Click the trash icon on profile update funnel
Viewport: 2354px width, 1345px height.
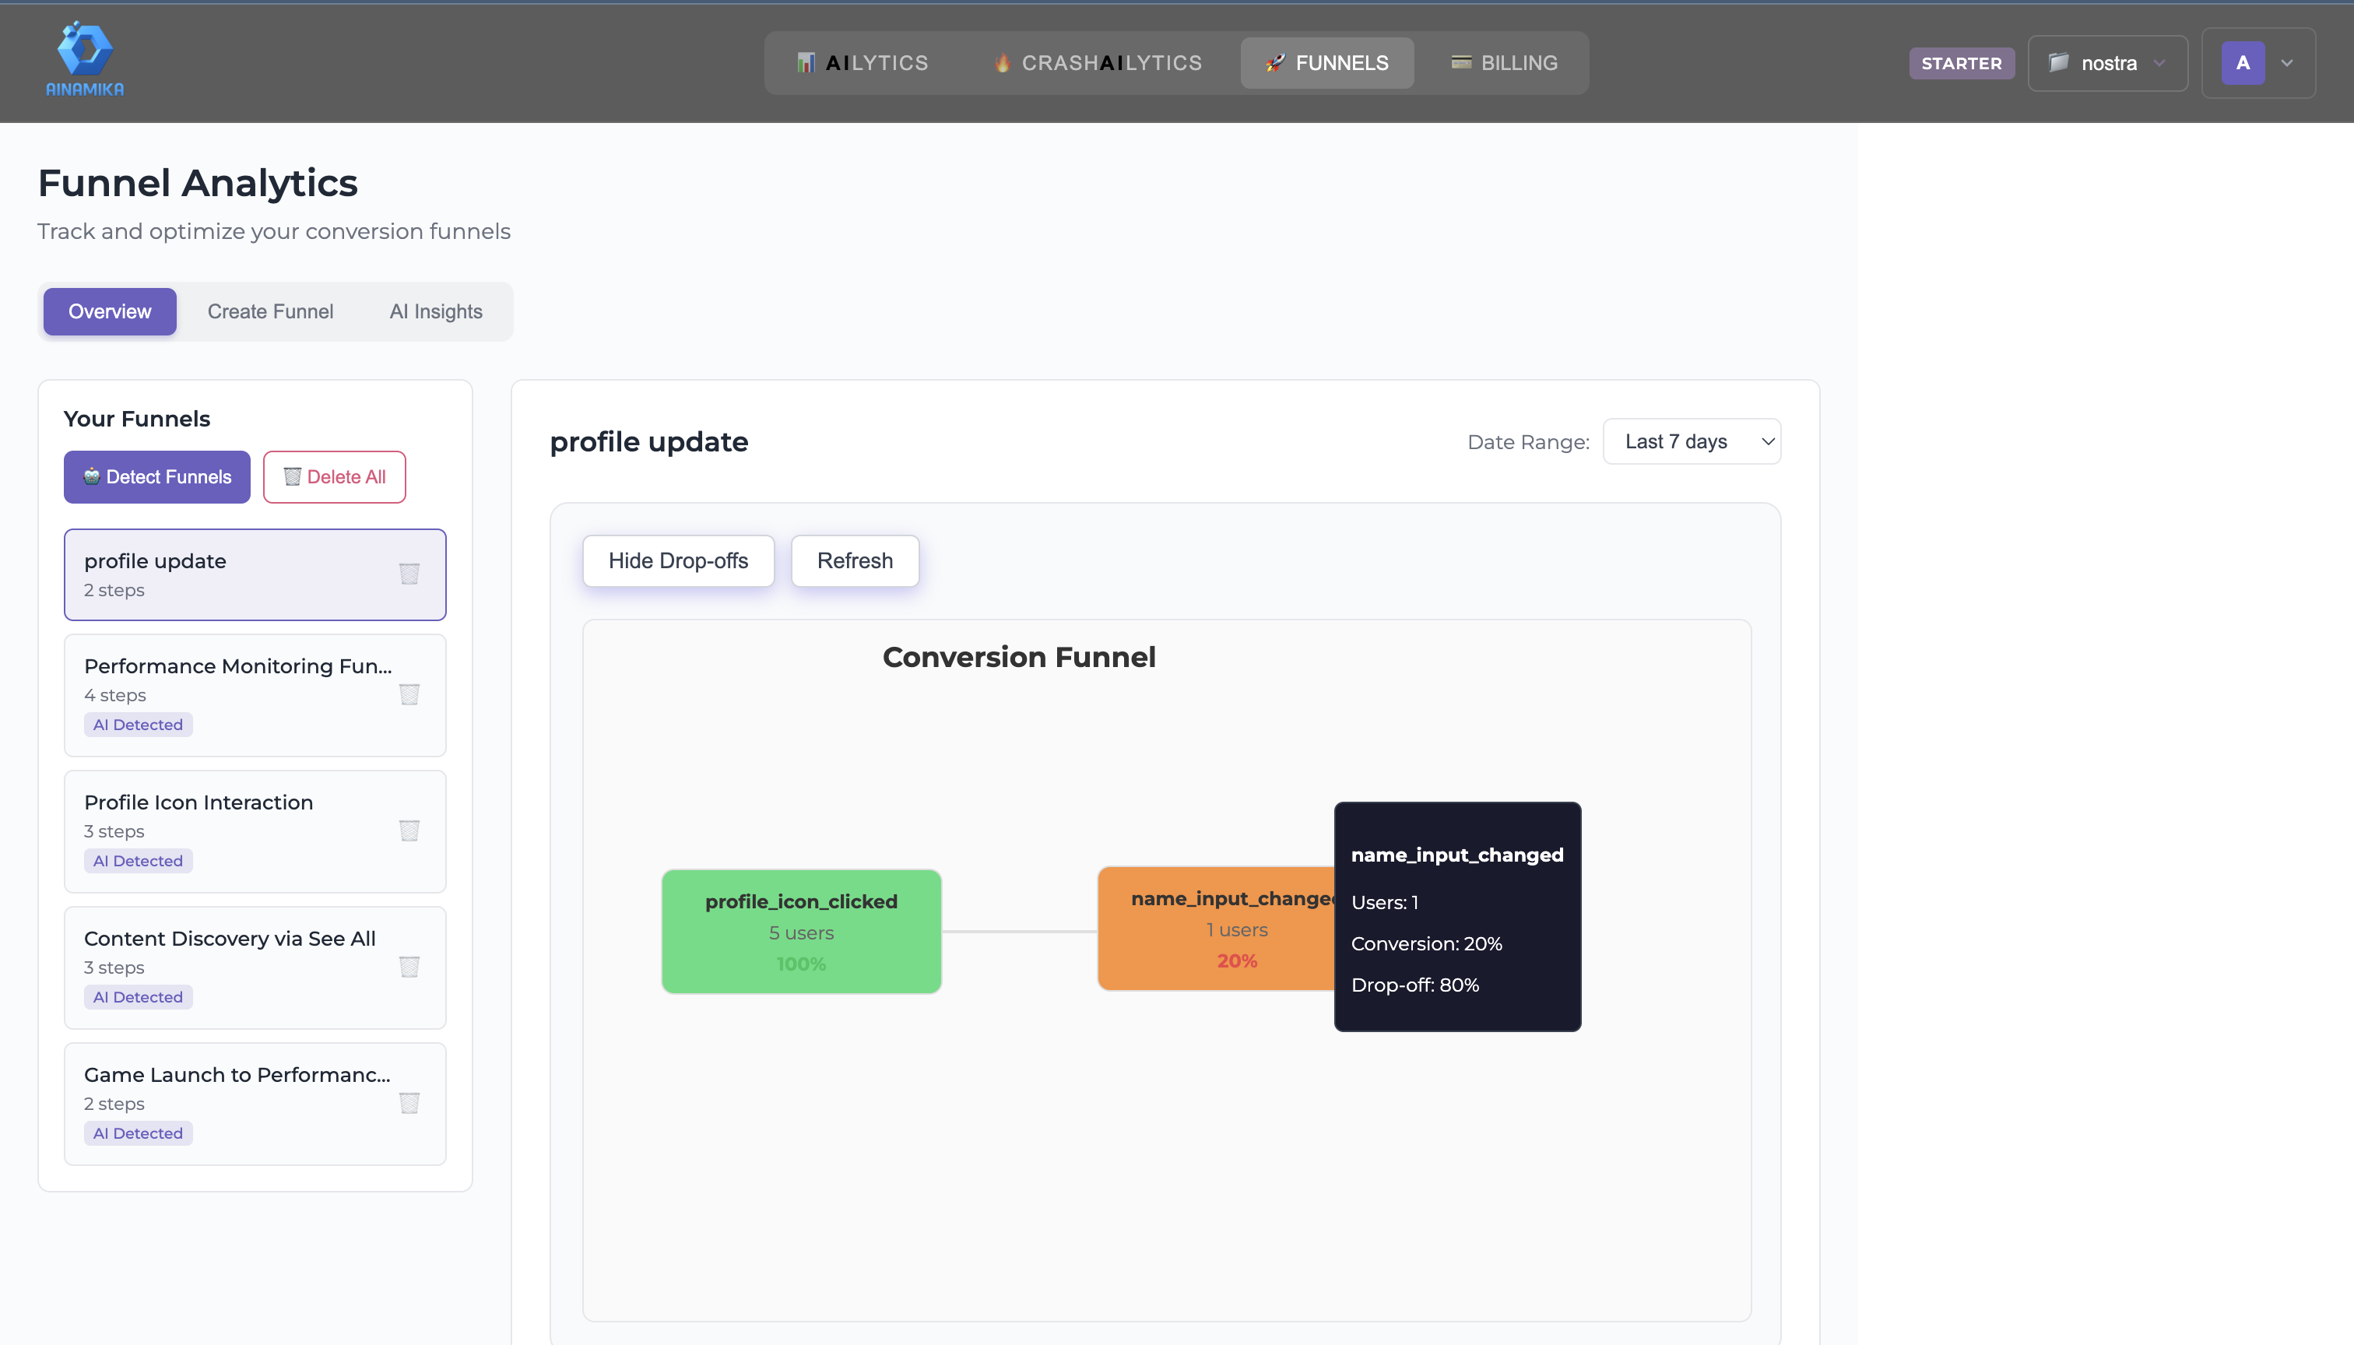409,574
